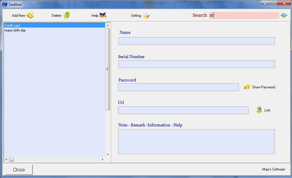Viewport: 292px width, 178px height.
Task: Click the Swallow app icon in title bar
Action: [x=5, y=4]
